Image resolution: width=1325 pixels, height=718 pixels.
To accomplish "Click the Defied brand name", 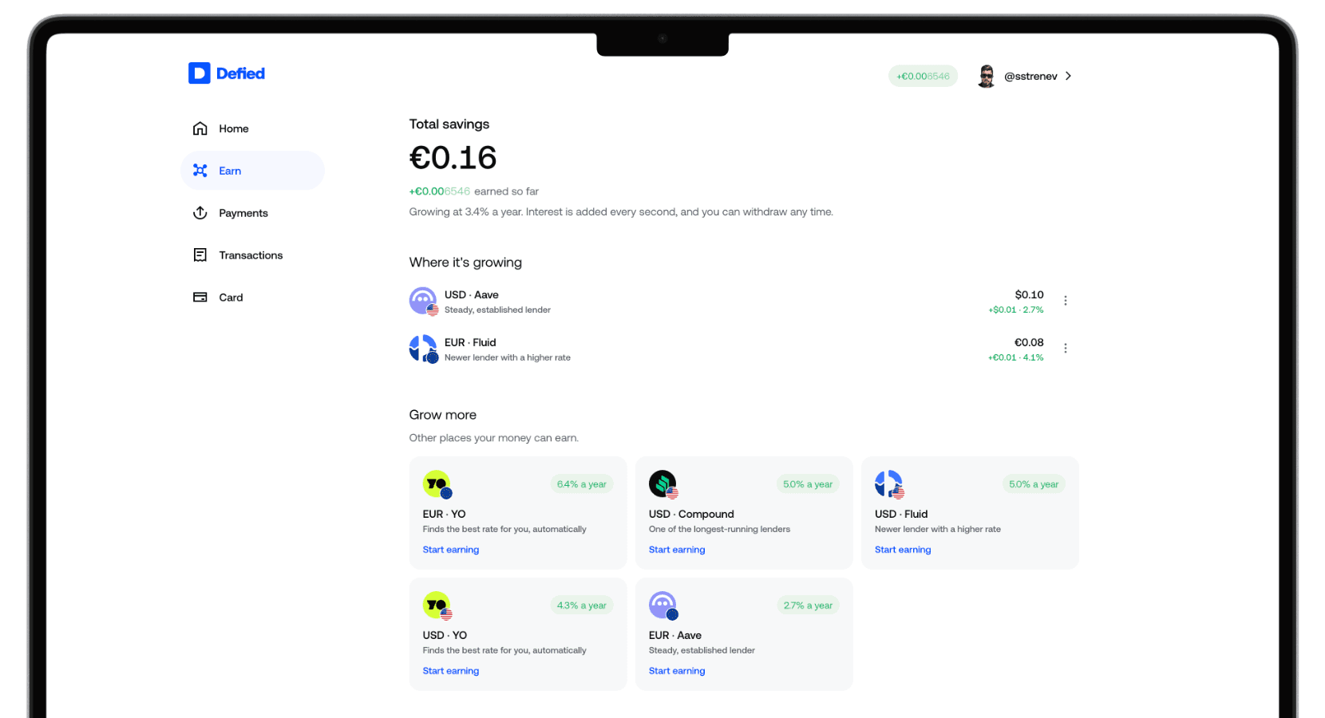I will (x=240, y=73).
